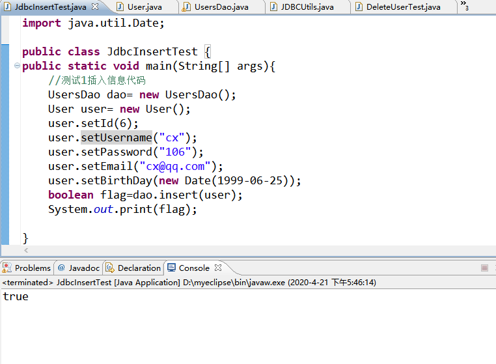The height and width of the screenshot is (364, 496).
Task: Click the file icon on JdbcInsertTest.java tab
Action: point(7,7)
